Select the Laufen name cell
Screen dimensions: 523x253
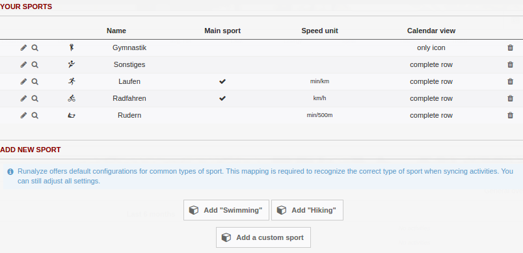pos(129,82)
